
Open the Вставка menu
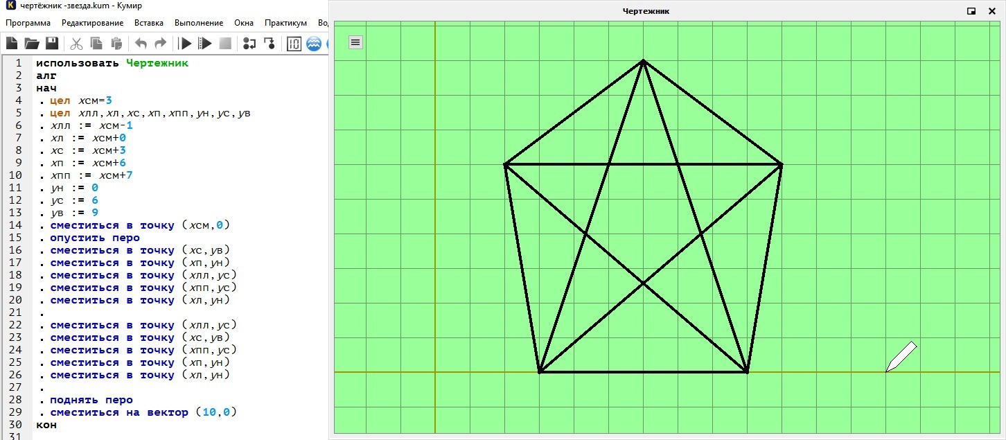point(149,23)
